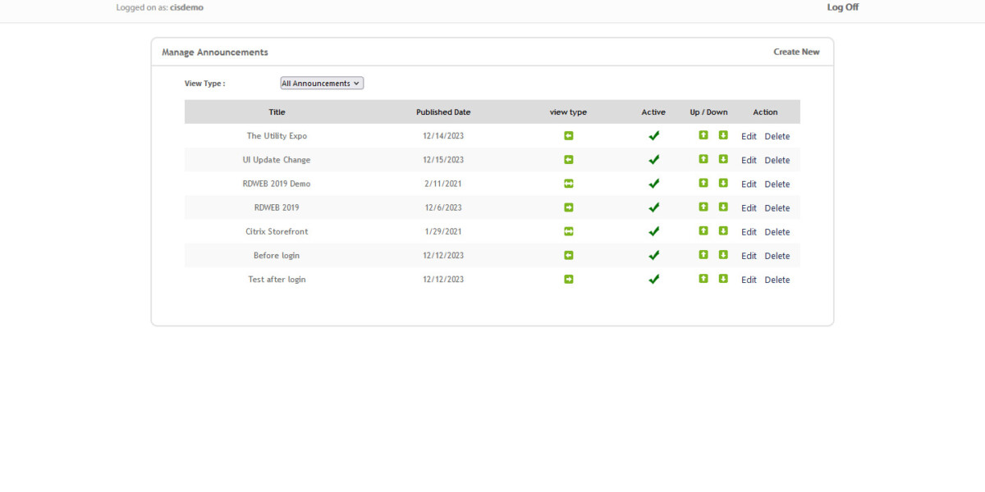The height and width of the screenshot is (492, 985).
Task: Move RDWEB 2019 up using the up arrow
Action: (x=703, y=207)
